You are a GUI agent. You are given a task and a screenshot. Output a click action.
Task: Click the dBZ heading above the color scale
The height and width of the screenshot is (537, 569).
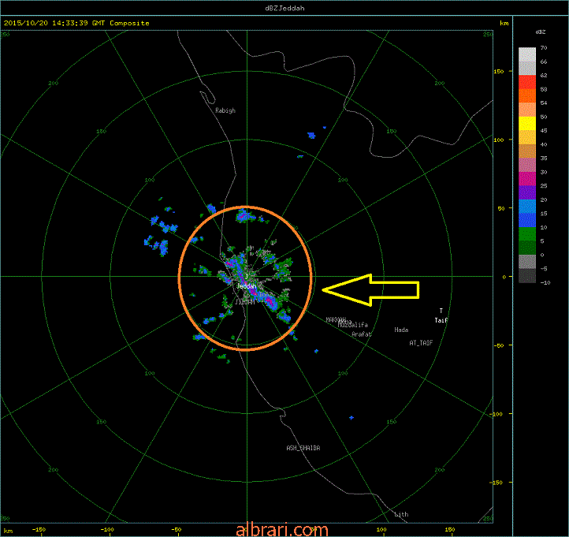tap(541, 32)
